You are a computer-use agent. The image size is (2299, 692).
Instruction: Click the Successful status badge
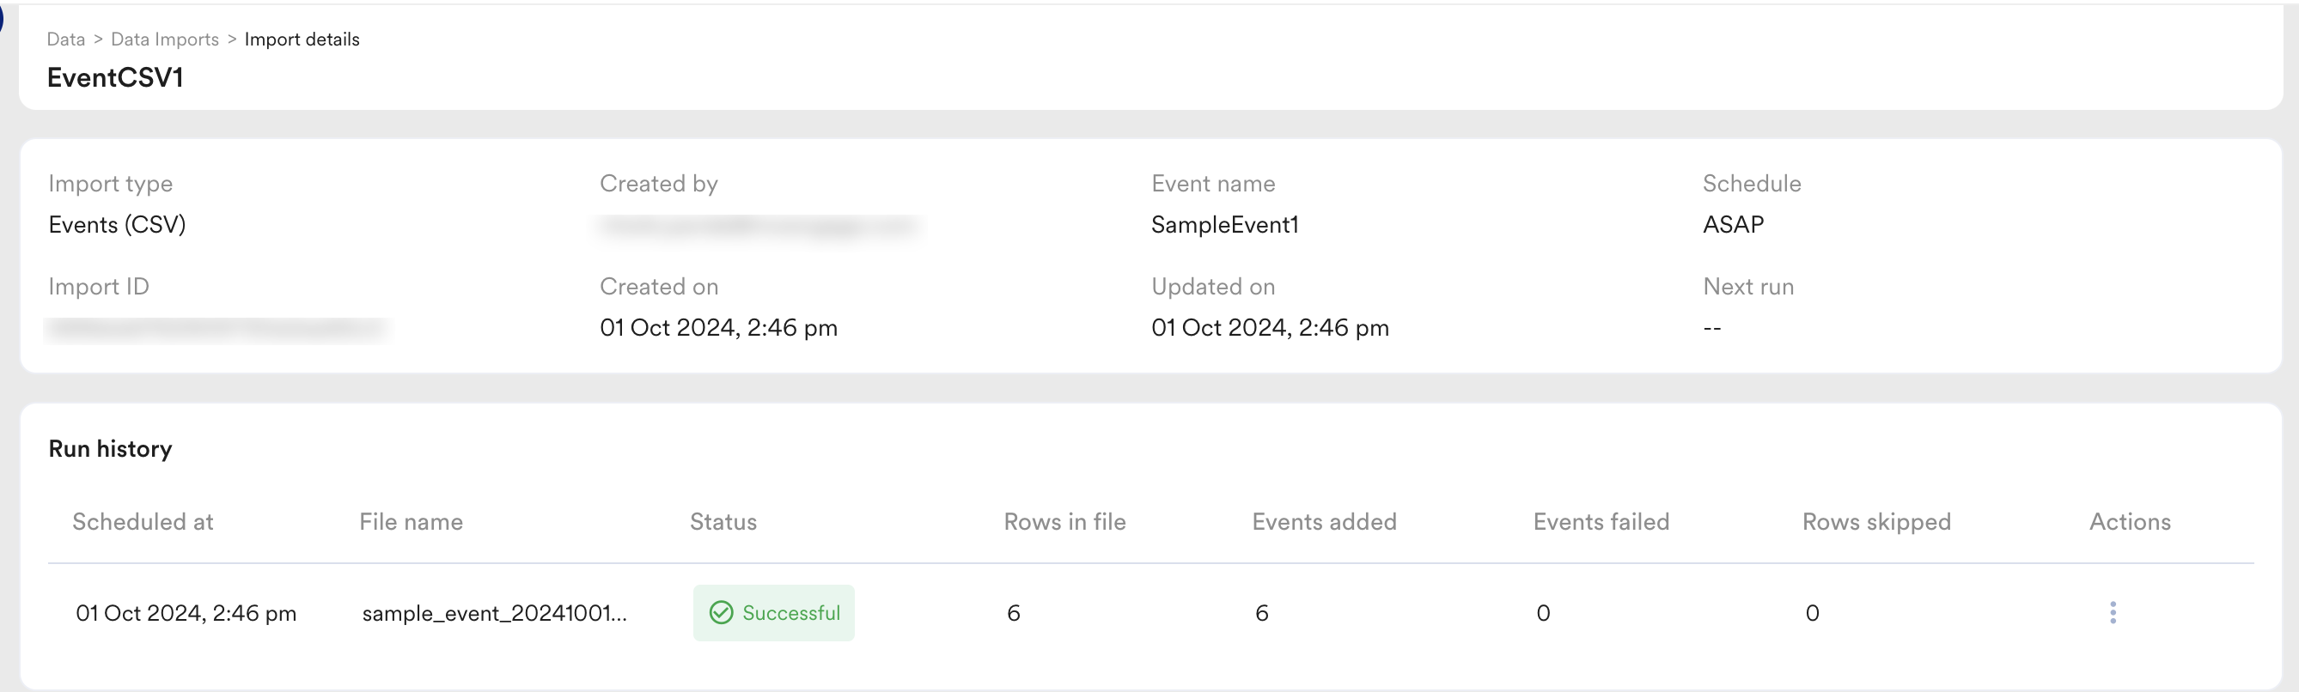point(774,613)
